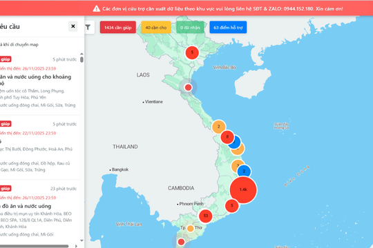
Task: Click the small orange marker near Cần Thơ
Action: [x=191, y=229]
